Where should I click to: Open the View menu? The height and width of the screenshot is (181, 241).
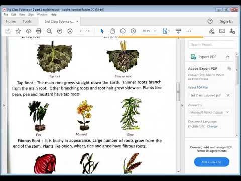22,15
